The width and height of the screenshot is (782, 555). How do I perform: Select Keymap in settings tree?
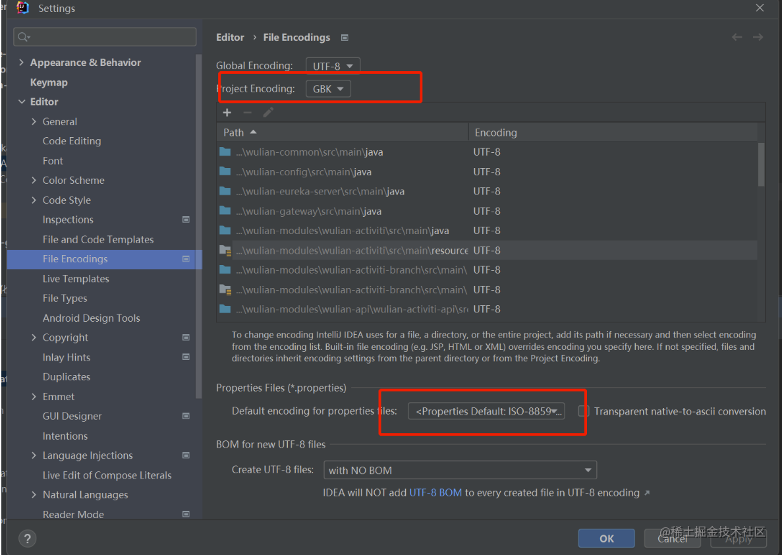49,82
